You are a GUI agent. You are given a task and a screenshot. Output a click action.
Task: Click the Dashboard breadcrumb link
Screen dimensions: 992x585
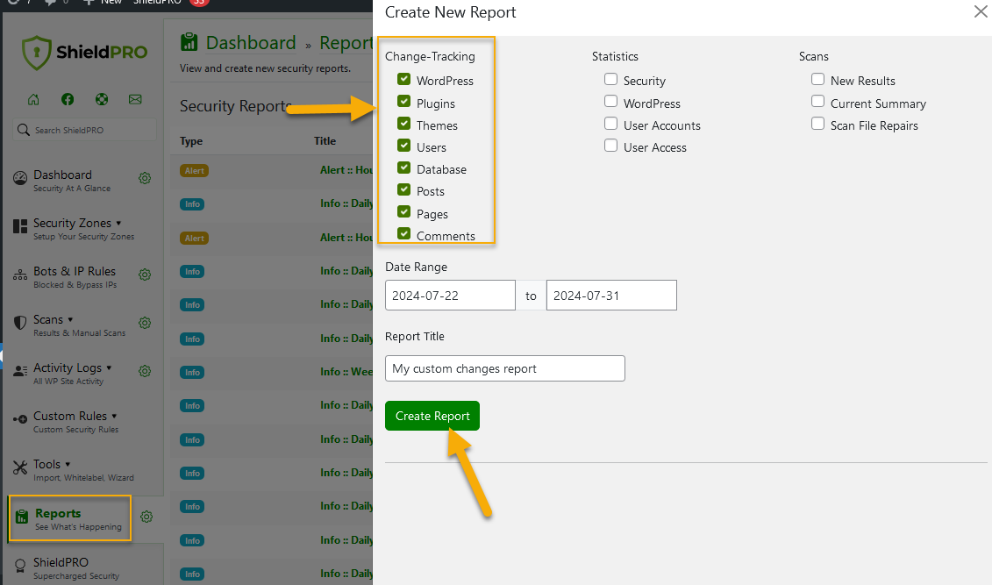[x=251, y=42]
